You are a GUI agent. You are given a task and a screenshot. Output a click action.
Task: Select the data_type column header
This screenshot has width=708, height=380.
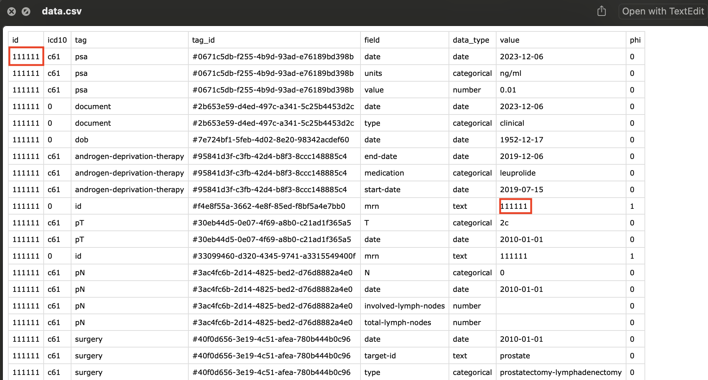coord(471,40)
